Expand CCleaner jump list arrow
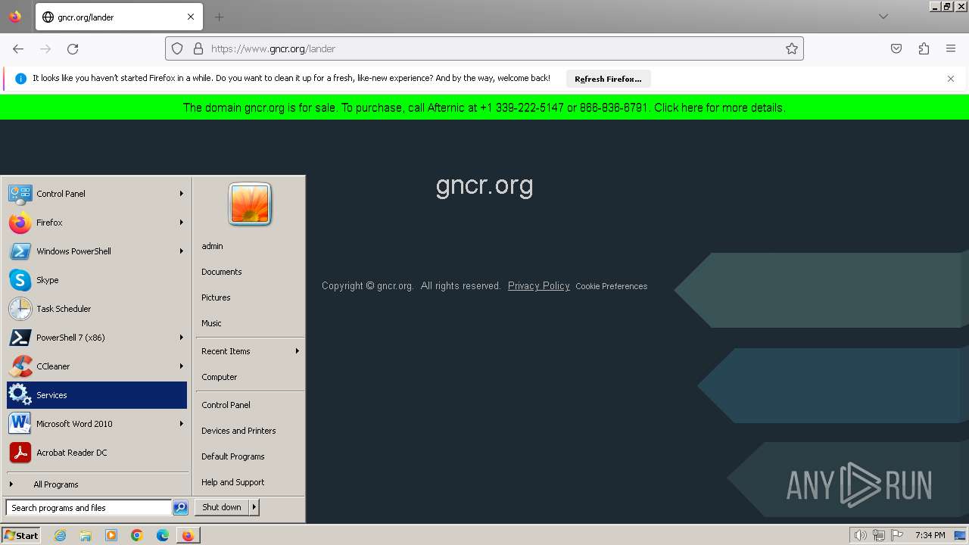The image size is (969, 545). pos(182,366)
